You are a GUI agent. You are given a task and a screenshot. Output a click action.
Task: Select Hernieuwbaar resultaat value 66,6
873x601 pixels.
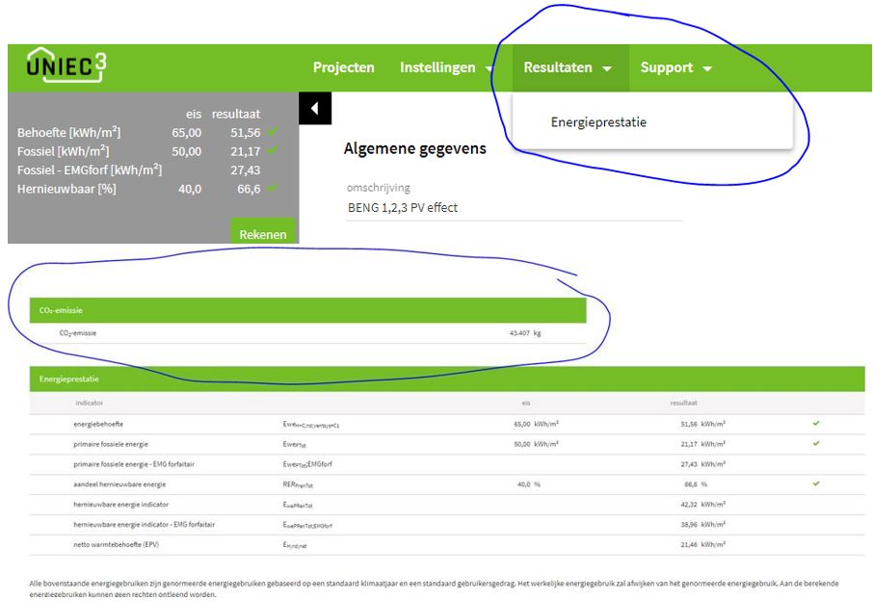click(x=249, y=189)
